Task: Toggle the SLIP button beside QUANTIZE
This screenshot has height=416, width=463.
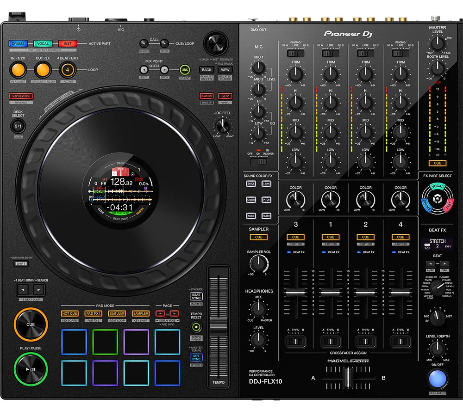Action: (225, 96)
